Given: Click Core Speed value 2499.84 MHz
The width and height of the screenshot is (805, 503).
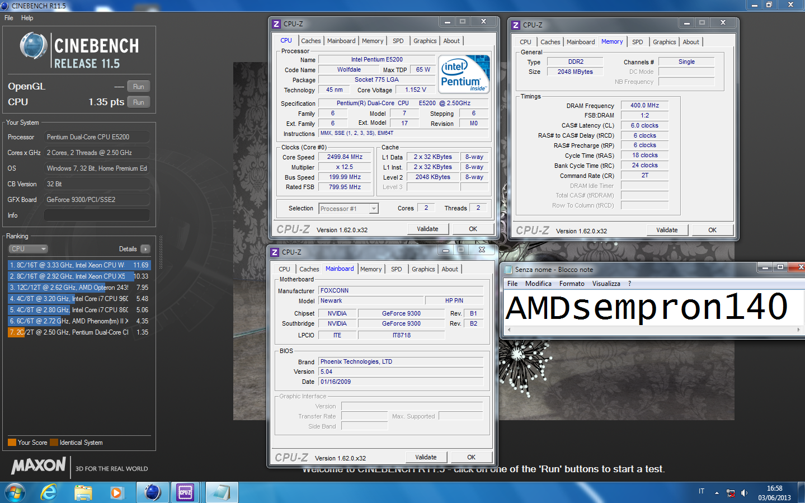Looking at the screenshot, I should pos(345,157).
